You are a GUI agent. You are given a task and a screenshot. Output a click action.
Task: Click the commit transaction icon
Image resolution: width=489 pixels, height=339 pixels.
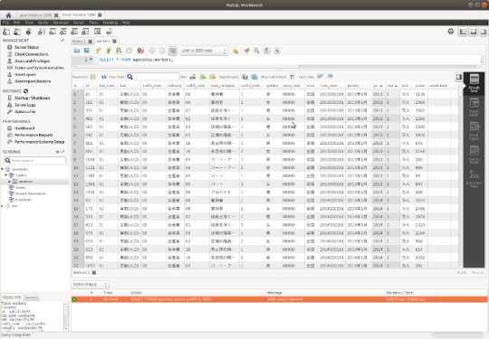(152, 51)
